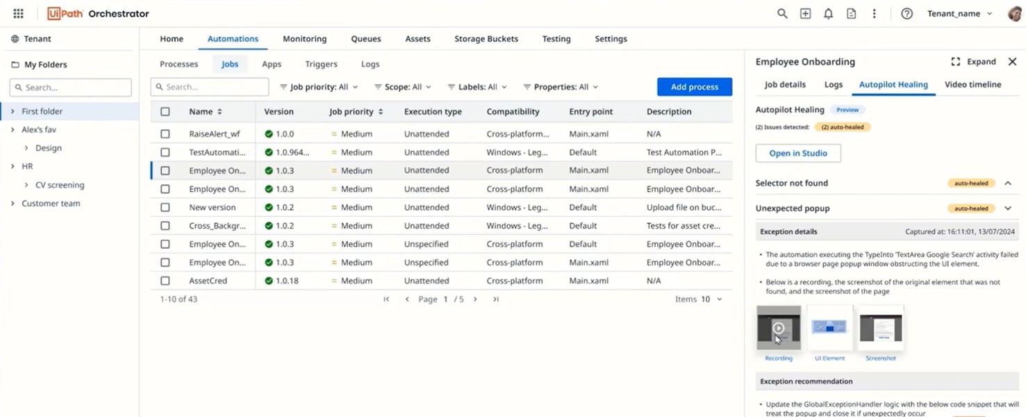Open the Settings tab

coord(611,39)
